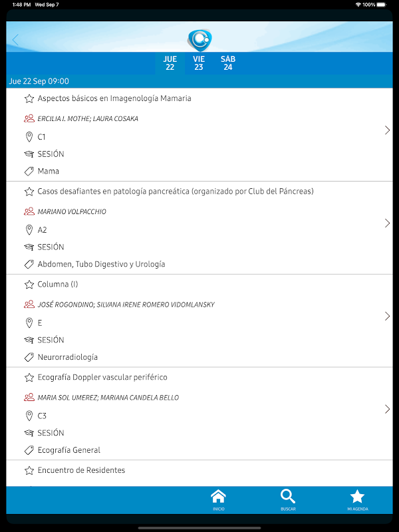Tap the back arrow in header

pyautogui.click(x=15, y=40)
